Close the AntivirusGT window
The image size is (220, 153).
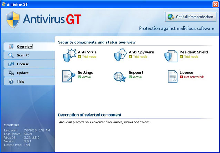tap(215, 4)
